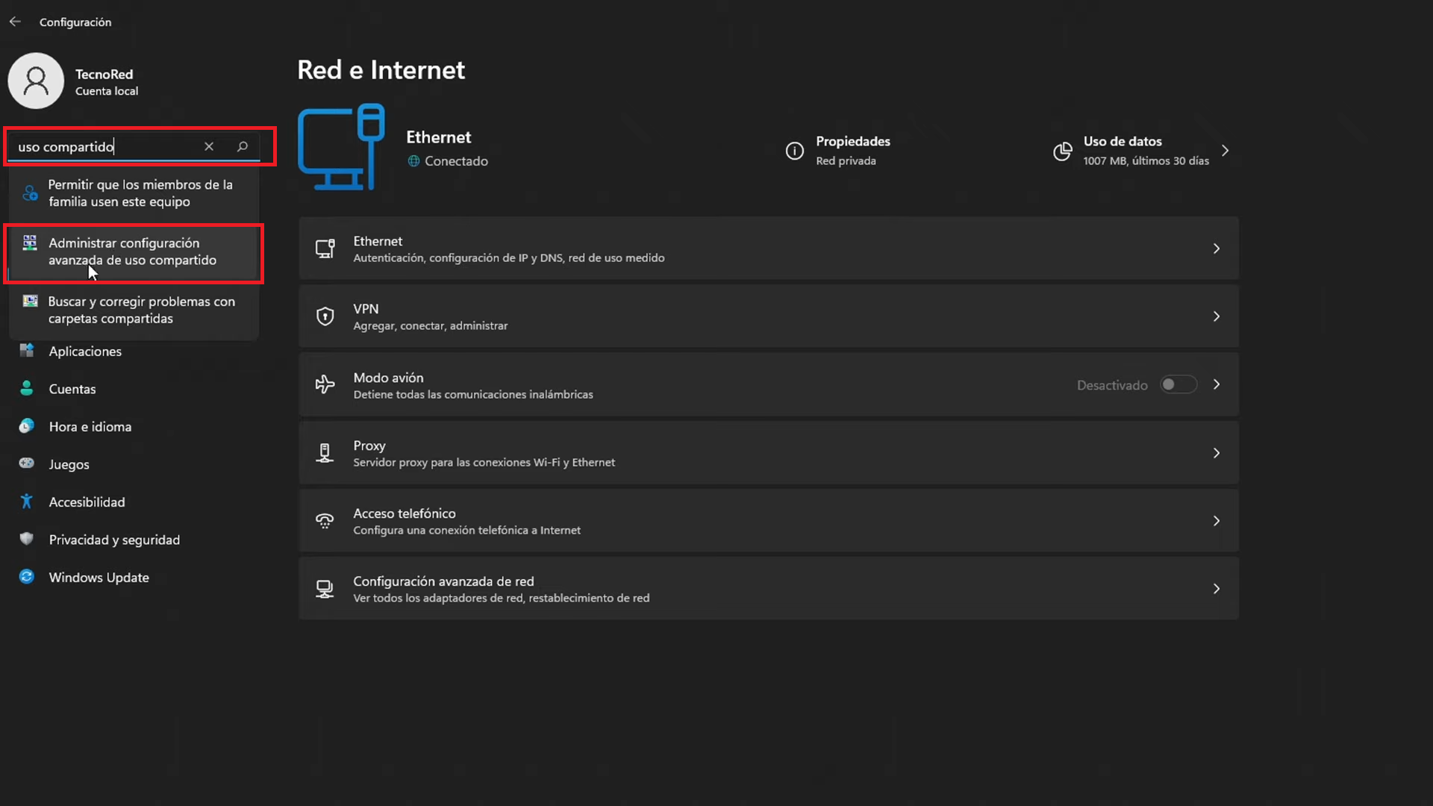Open the Ethernet authentication settings icon
The height and width of the screenshot is (806, 1433).
[325, 248]
